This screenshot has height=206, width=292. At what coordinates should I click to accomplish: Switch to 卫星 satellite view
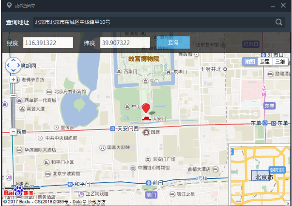click(265, 62)
